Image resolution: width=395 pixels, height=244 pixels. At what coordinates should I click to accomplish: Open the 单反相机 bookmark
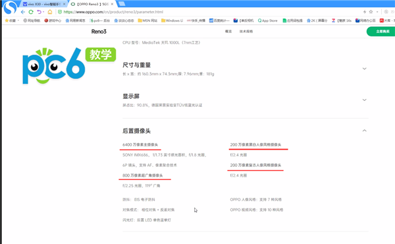tap(244, 20)
